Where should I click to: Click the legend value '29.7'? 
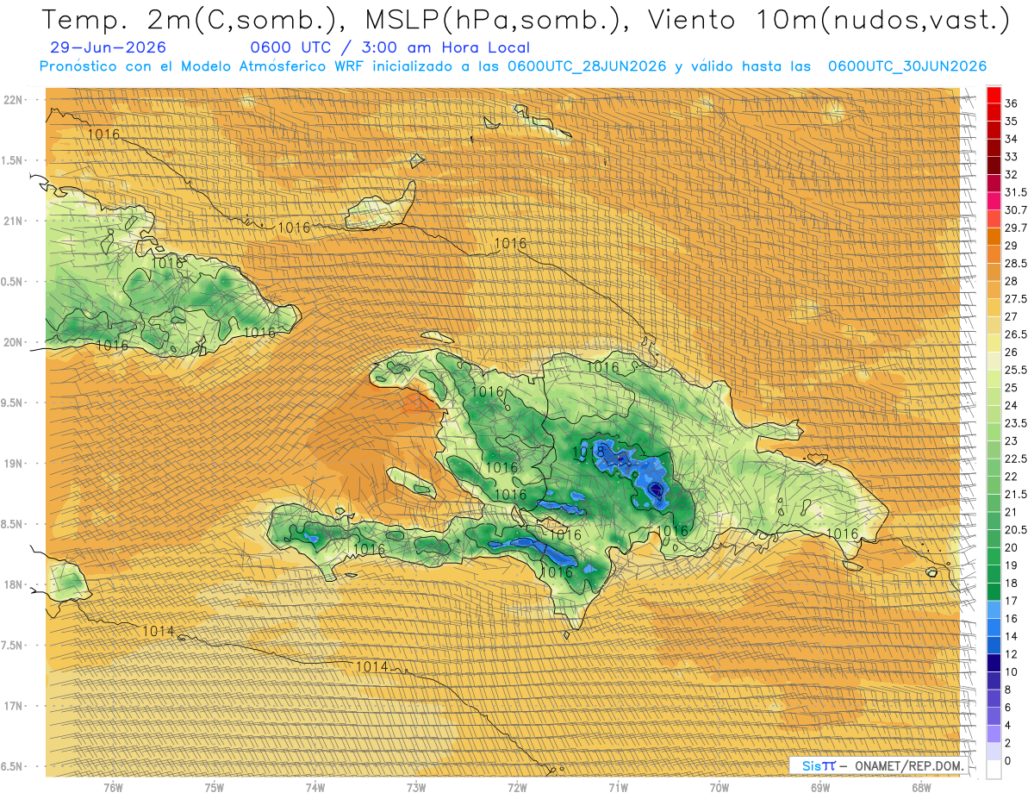1016,228
